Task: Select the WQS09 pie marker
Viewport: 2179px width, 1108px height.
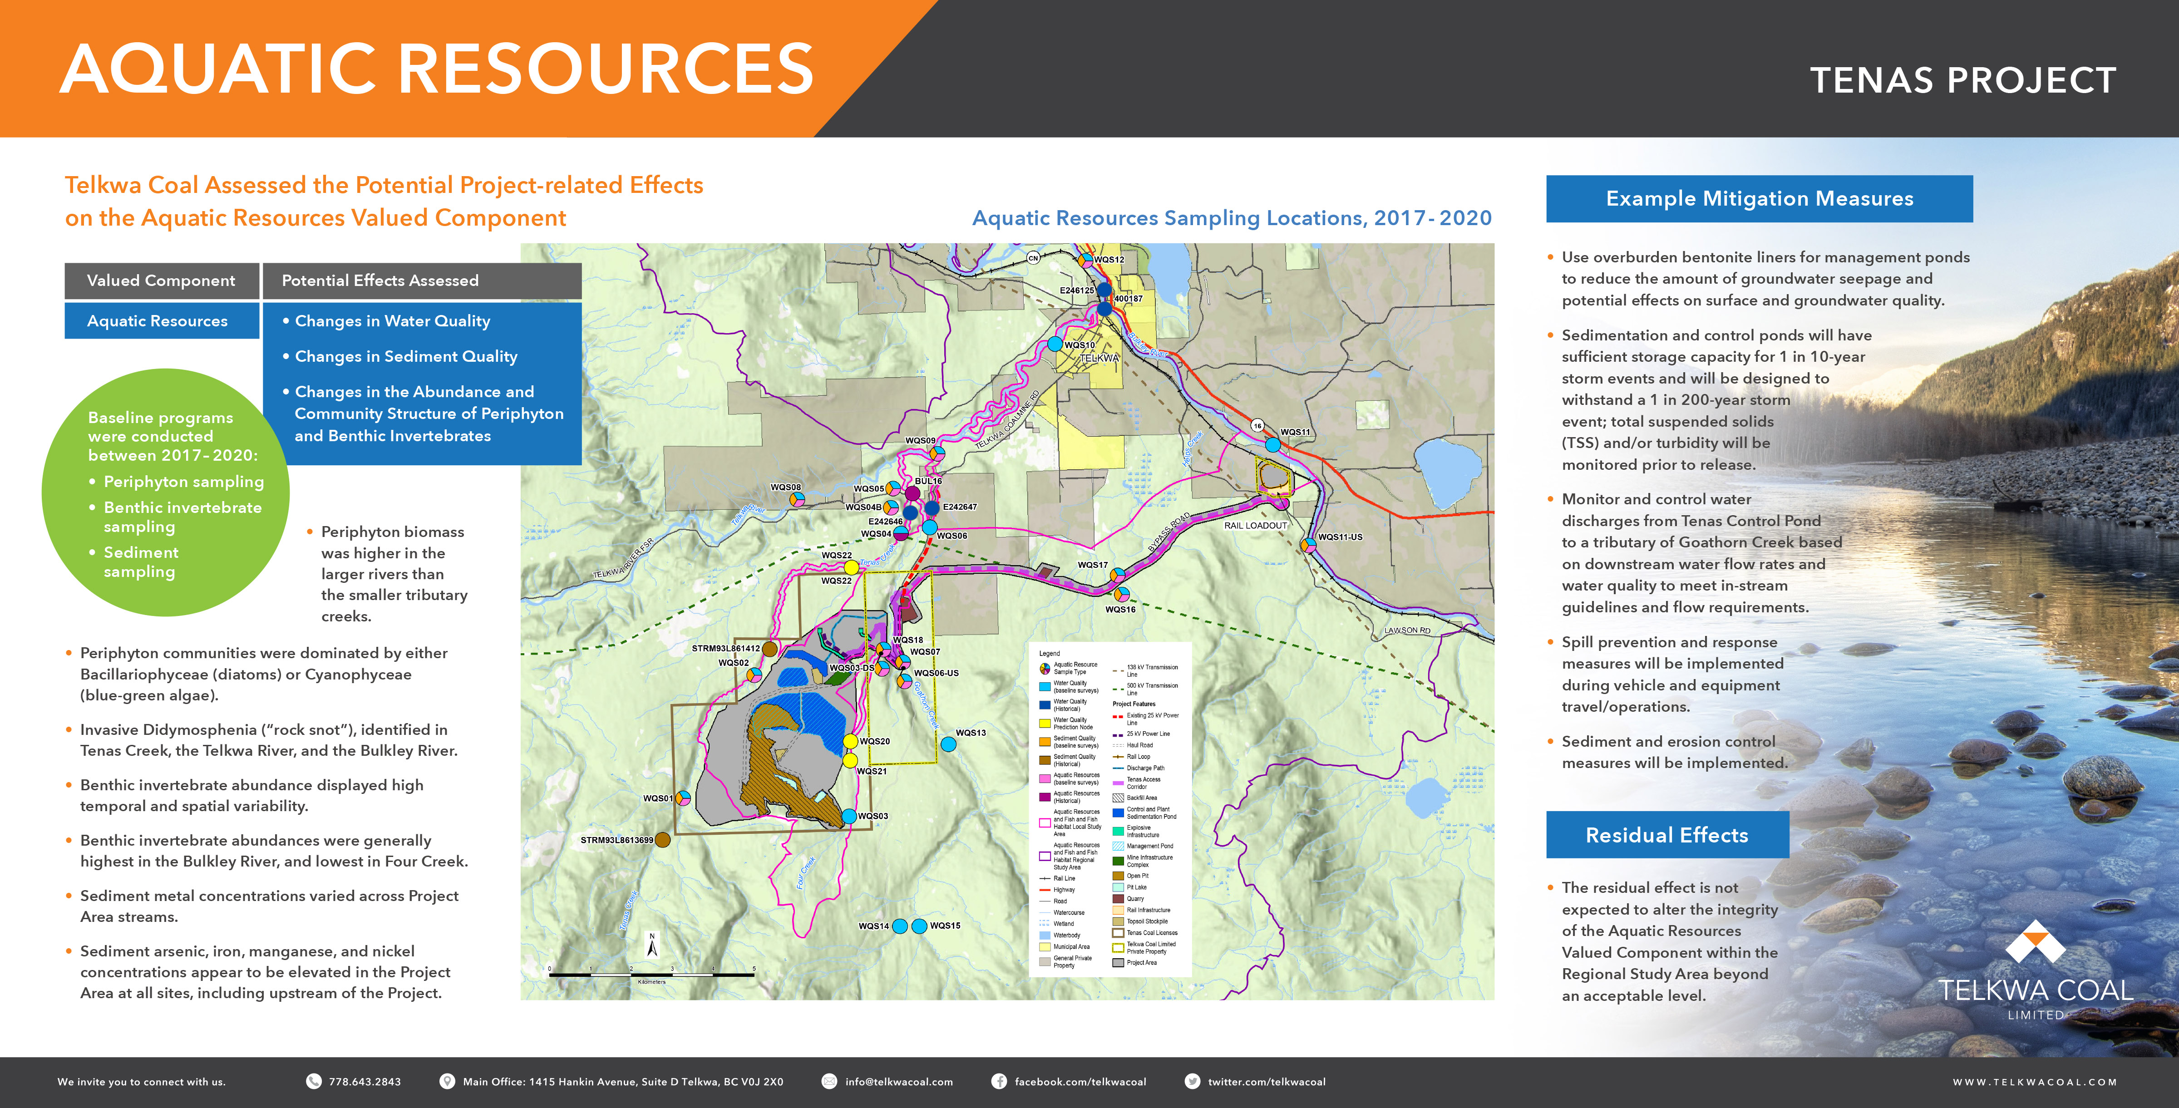Action: pyautogui.click(x=937, y=453)
